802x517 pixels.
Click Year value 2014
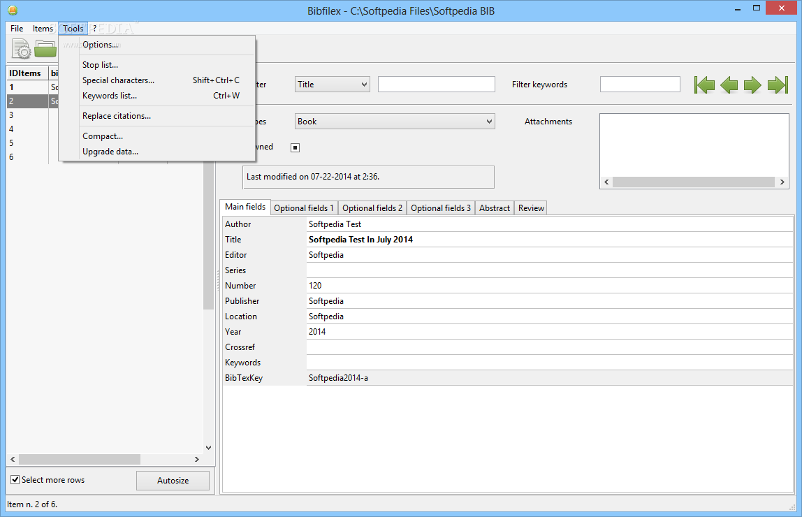[x=317, y=331]
